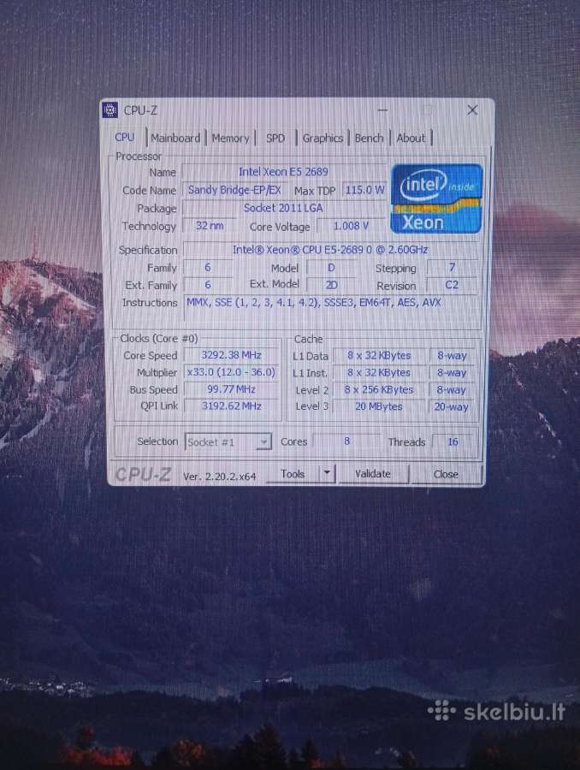
Task: Click the Specification field E5-2689 0 @ 2.60GHz
Action: click(x=330, y=250)
